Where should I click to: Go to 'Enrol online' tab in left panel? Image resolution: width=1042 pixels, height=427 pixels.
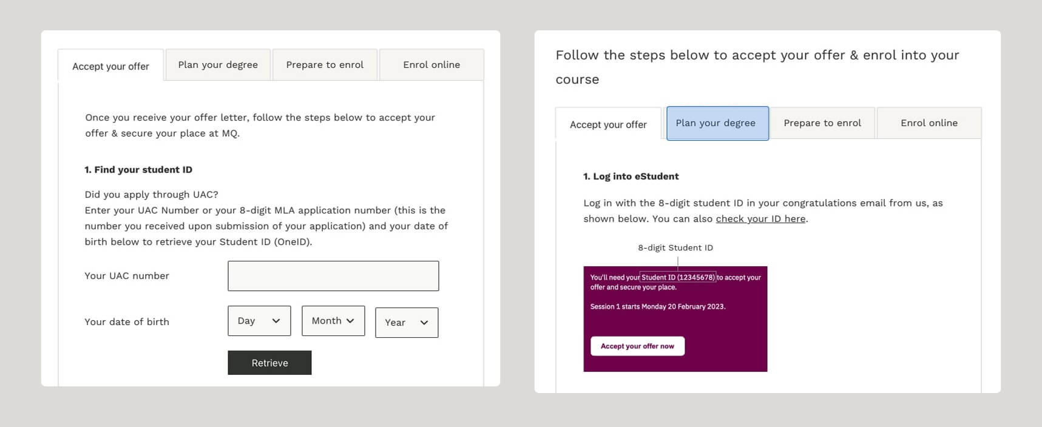click(x=431, y=65)
